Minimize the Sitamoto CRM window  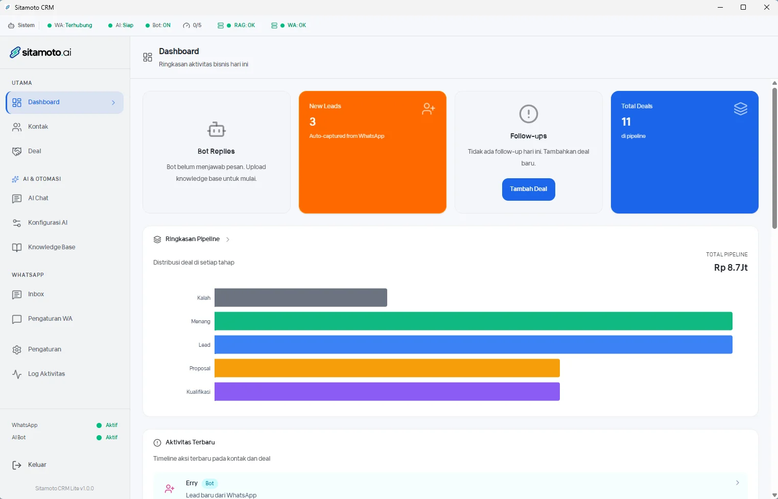pos(720,8)
